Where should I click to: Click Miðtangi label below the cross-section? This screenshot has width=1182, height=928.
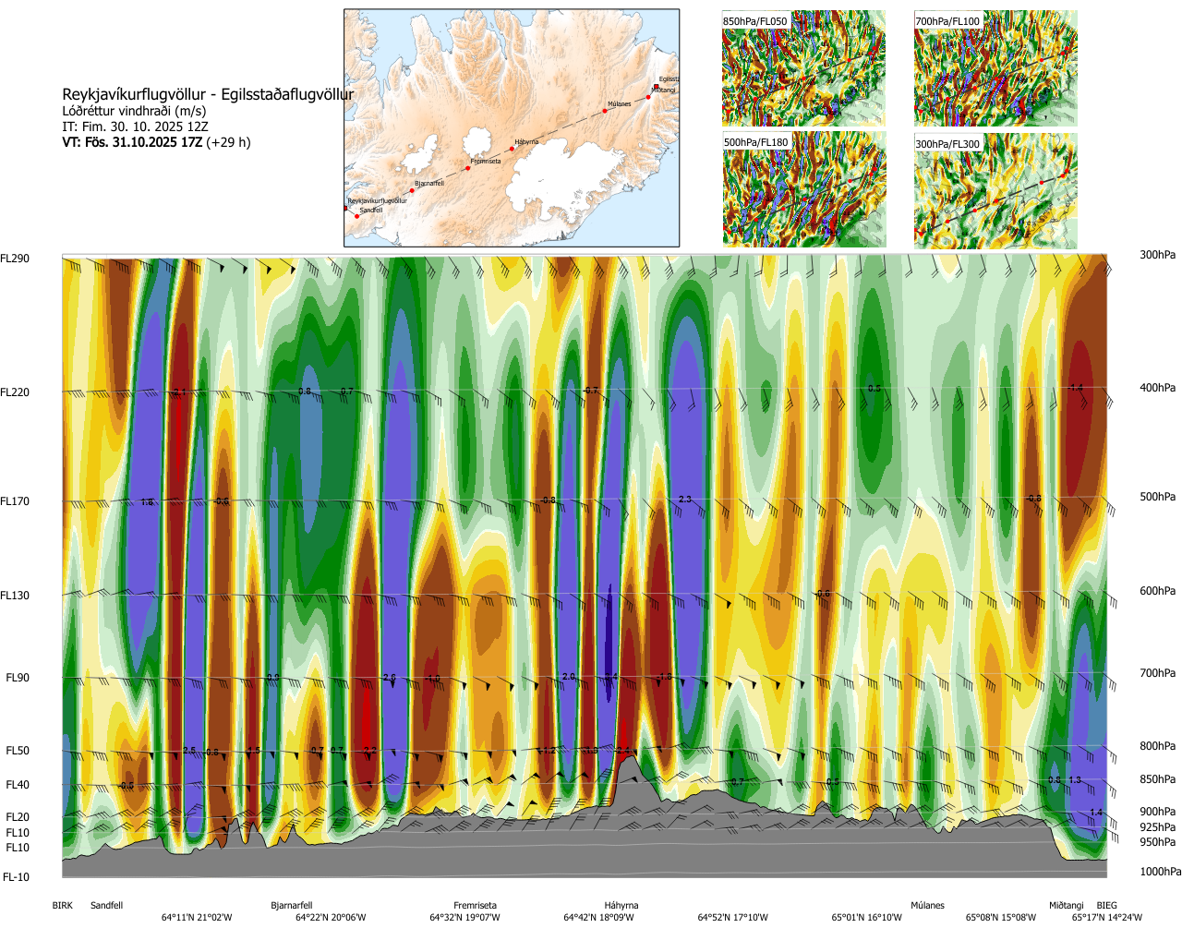click(1067, 906)
